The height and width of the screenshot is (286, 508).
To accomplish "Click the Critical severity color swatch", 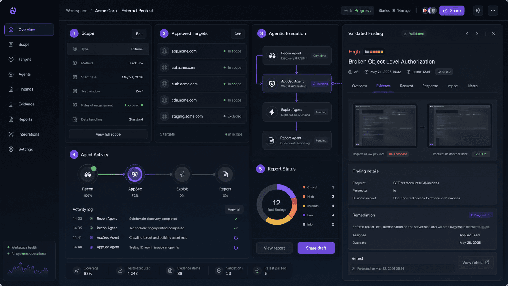I will pos(304,187).
